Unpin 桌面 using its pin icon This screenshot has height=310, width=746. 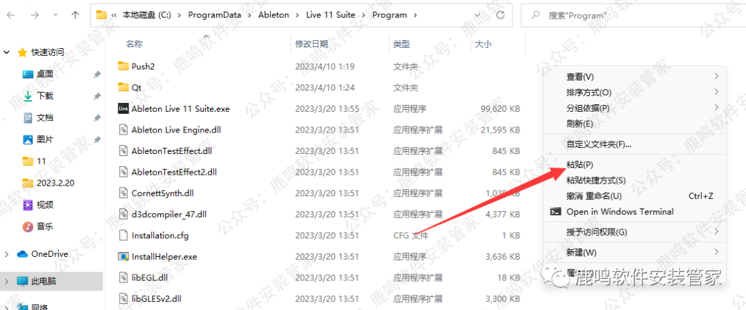[x=97, y=74]
